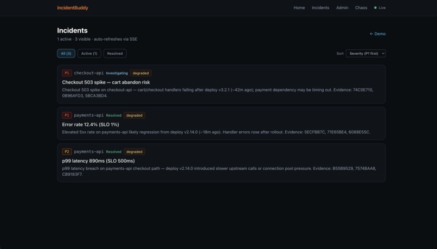Image resolution: width=437 pixels, height=249 pixels.
Task: Filter by Active (1) incidents
Action: [x=89, y=53]
